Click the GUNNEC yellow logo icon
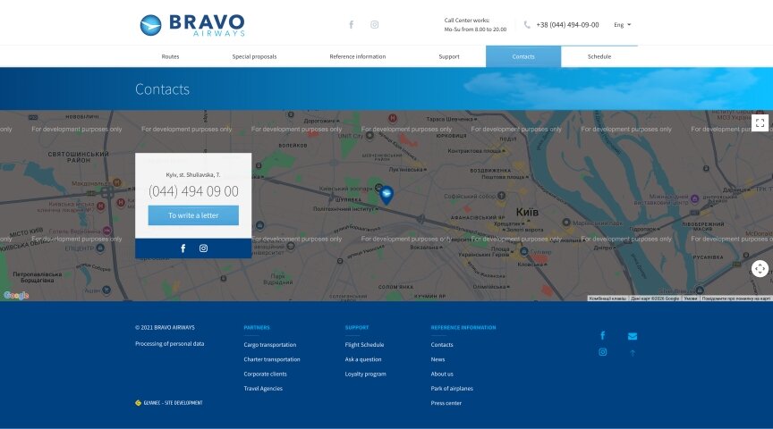 138,403
